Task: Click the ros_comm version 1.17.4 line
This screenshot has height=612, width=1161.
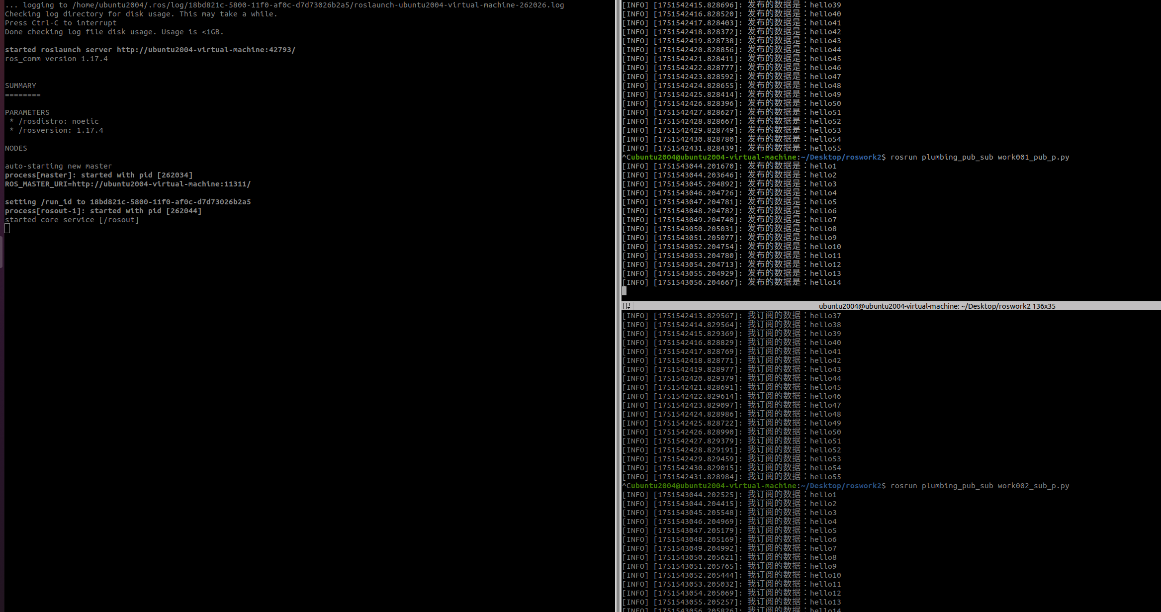Action: point(56,59)
